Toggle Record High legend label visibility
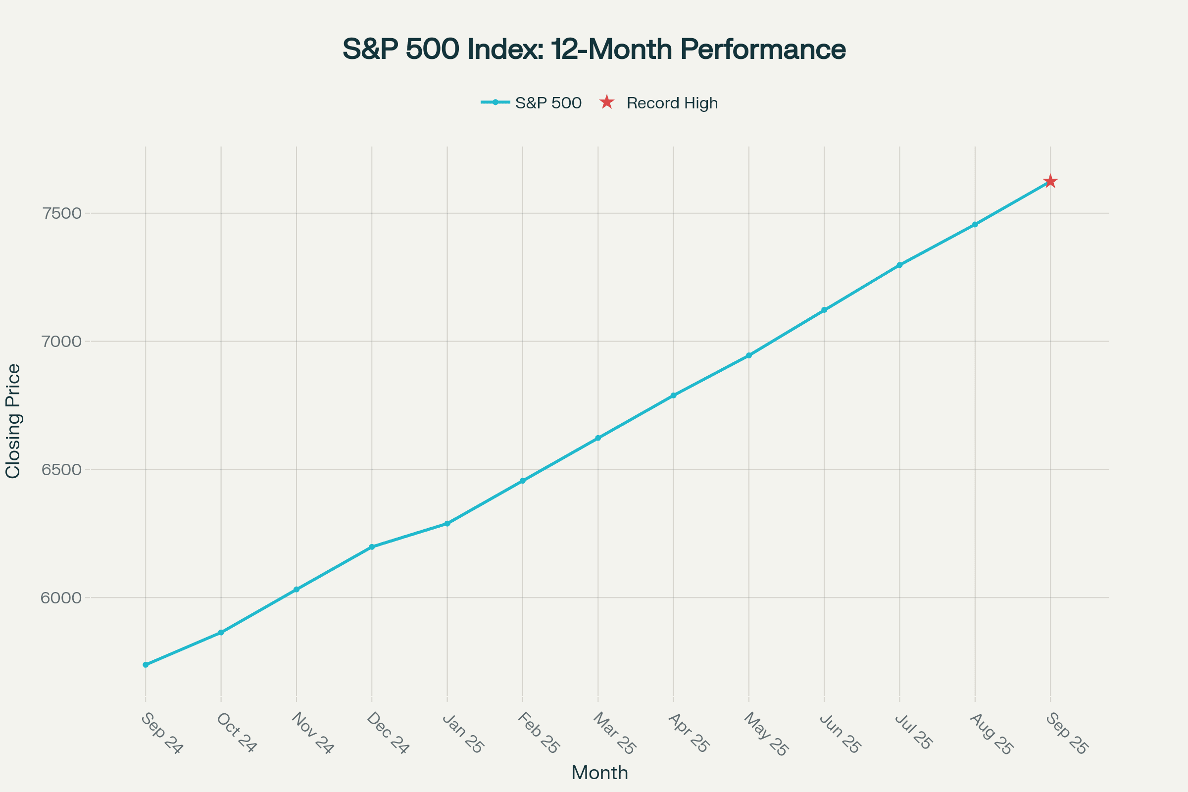Screen dimensions: 1188x792 click(672, 103)
